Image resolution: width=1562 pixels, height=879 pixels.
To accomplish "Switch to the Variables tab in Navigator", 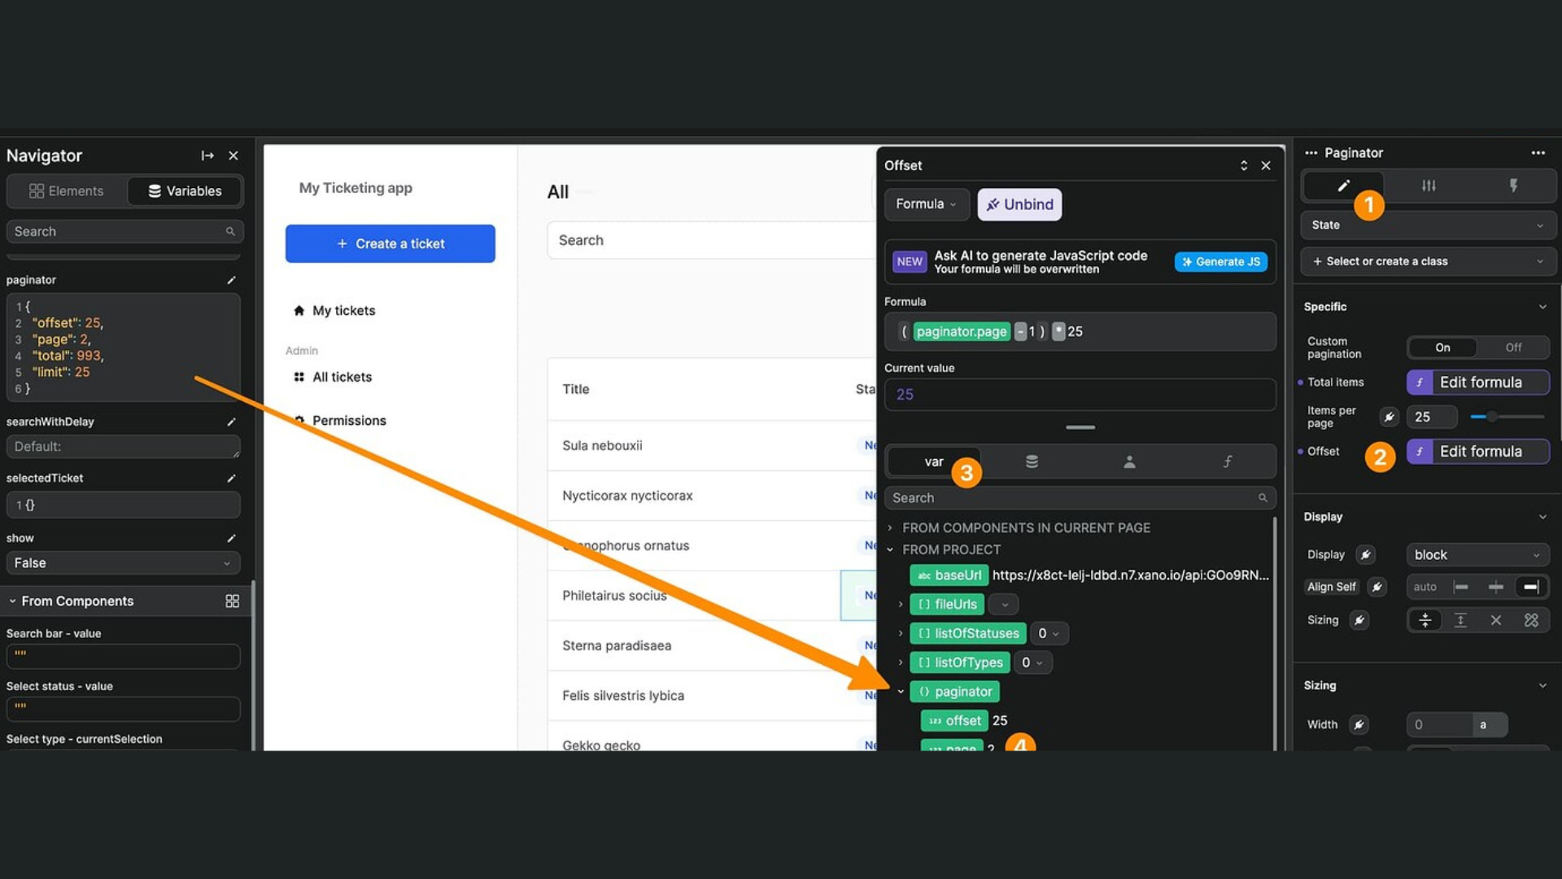I will pos(185,190).
